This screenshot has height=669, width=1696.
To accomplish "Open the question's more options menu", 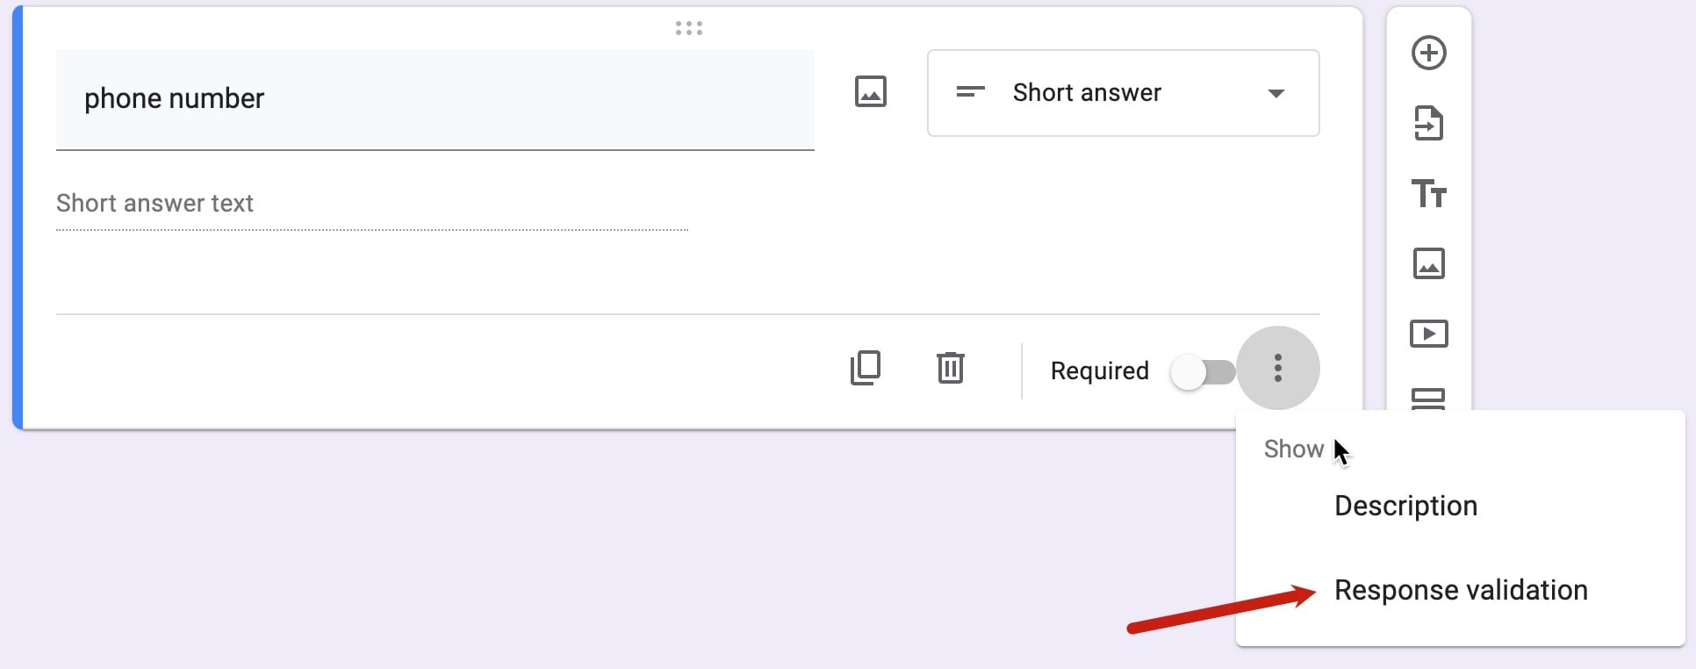I will [1279, 368].
